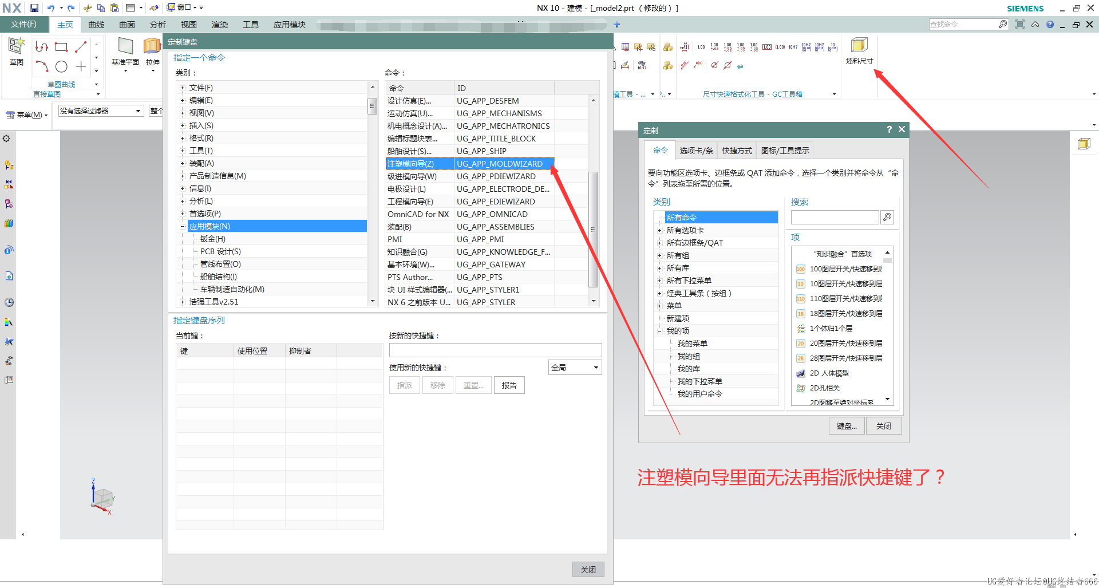1099x588 pixels.
Task: Expand 所有选项卡 in Customize categories
Action: pyautogui.click(x=659, y=230)
